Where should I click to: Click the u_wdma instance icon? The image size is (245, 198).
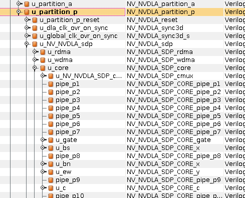pyautogui.click(x=43, y=60)
